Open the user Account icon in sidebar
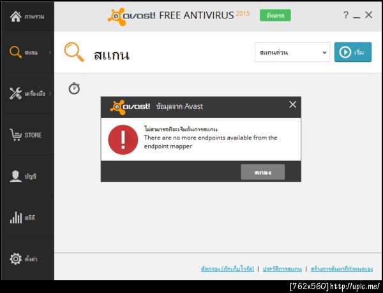383x293 pixels. [15, 176]
